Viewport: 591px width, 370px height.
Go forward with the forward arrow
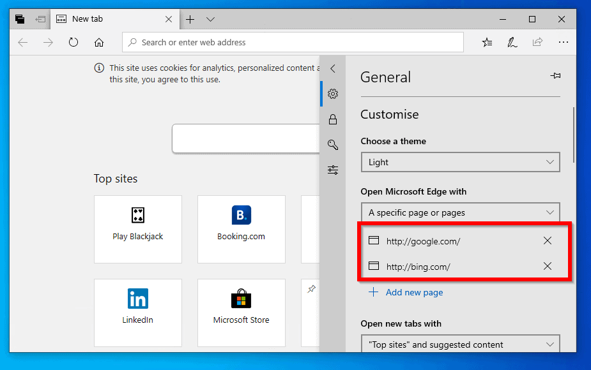[48, 42]
